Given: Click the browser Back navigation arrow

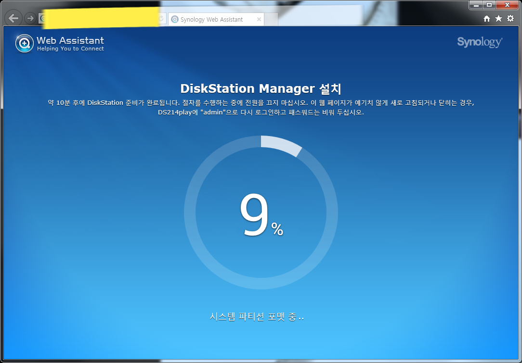Looking at the screenshot, I should point(13,18).
